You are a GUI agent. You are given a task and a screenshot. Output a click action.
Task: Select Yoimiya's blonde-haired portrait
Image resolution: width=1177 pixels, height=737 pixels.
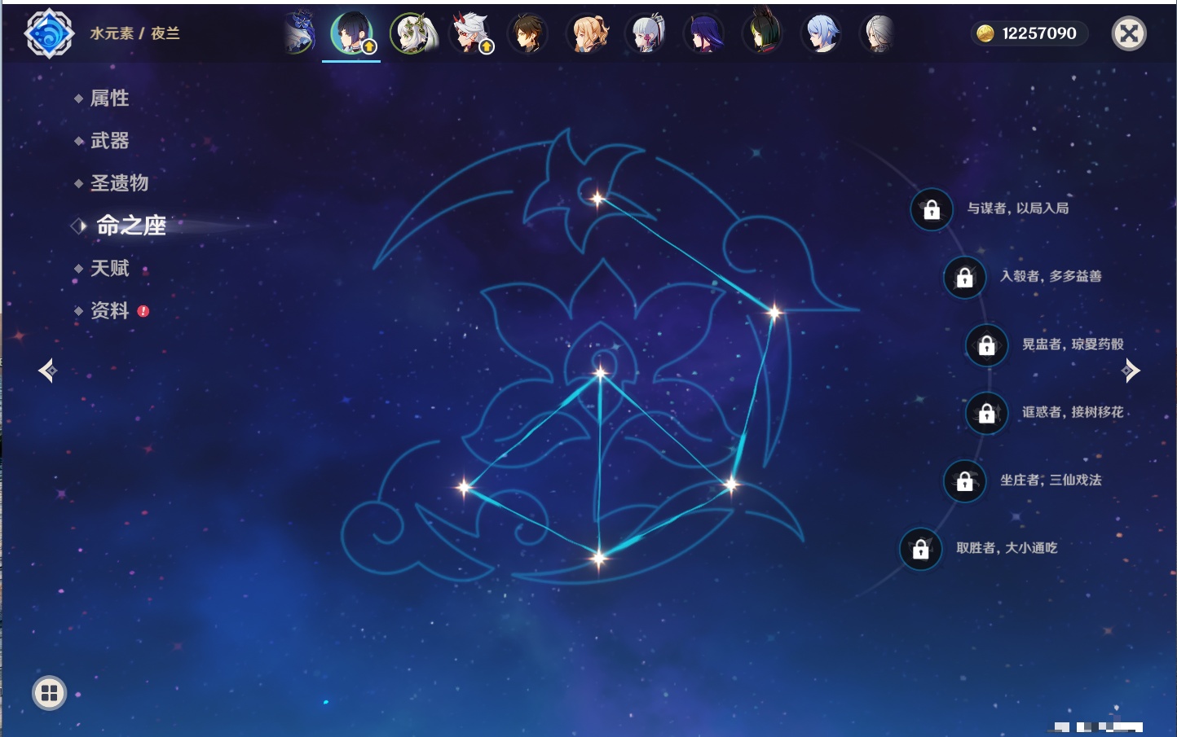(x=588, y=34)
